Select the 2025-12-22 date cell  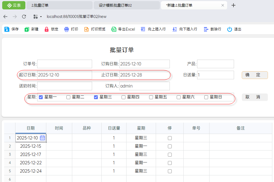(x=31, y=163)
